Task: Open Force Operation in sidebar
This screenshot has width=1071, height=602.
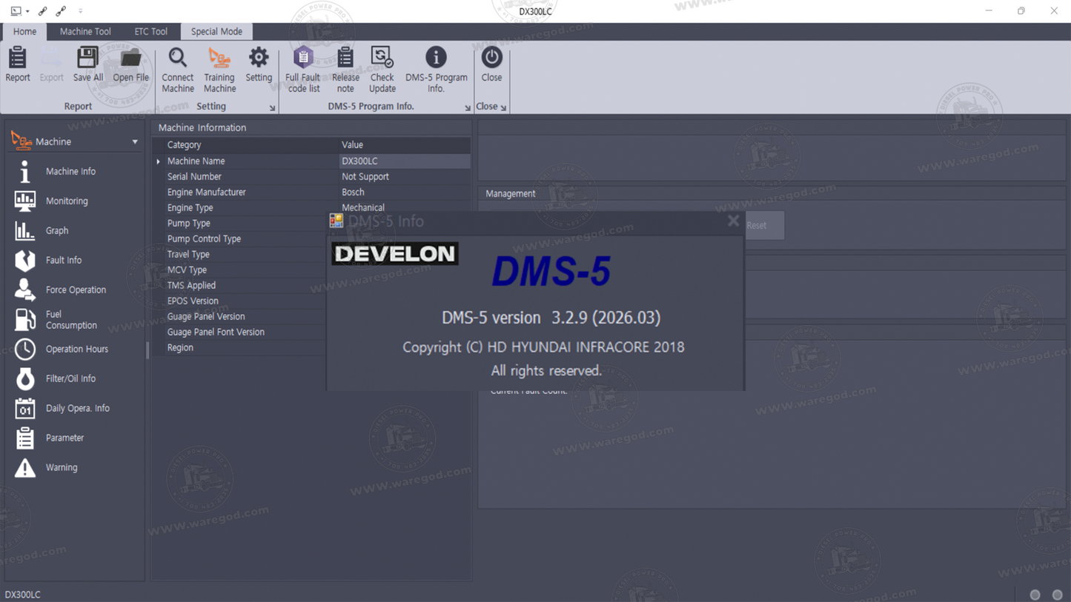Action: tap(75, 290)
